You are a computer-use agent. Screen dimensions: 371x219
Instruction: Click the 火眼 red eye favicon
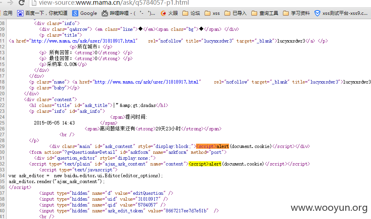[x=163, y=13]
